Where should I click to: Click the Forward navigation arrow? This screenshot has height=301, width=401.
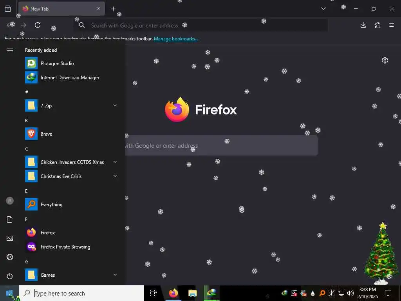coord(23,25)
